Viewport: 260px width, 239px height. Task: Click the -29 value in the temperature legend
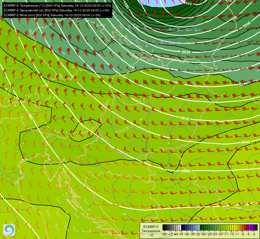pyautogui.click(x=203, y=234)
